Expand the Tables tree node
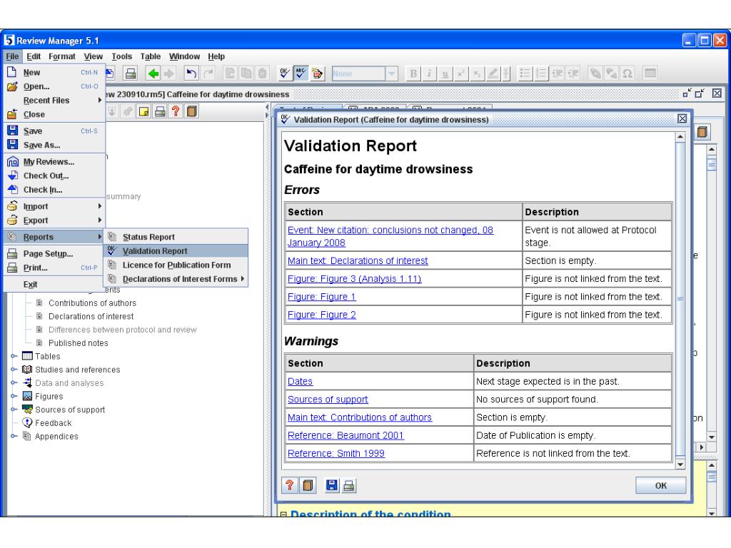 click(x=14, y=356)
